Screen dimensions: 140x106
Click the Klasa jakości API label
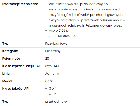point(16,89)
